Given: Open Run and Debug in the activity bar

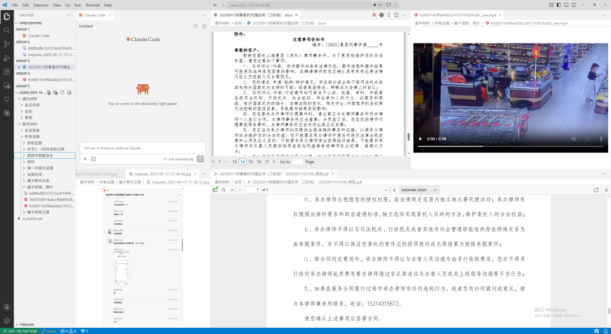Looking at the screenshot, I should point(7,58).
